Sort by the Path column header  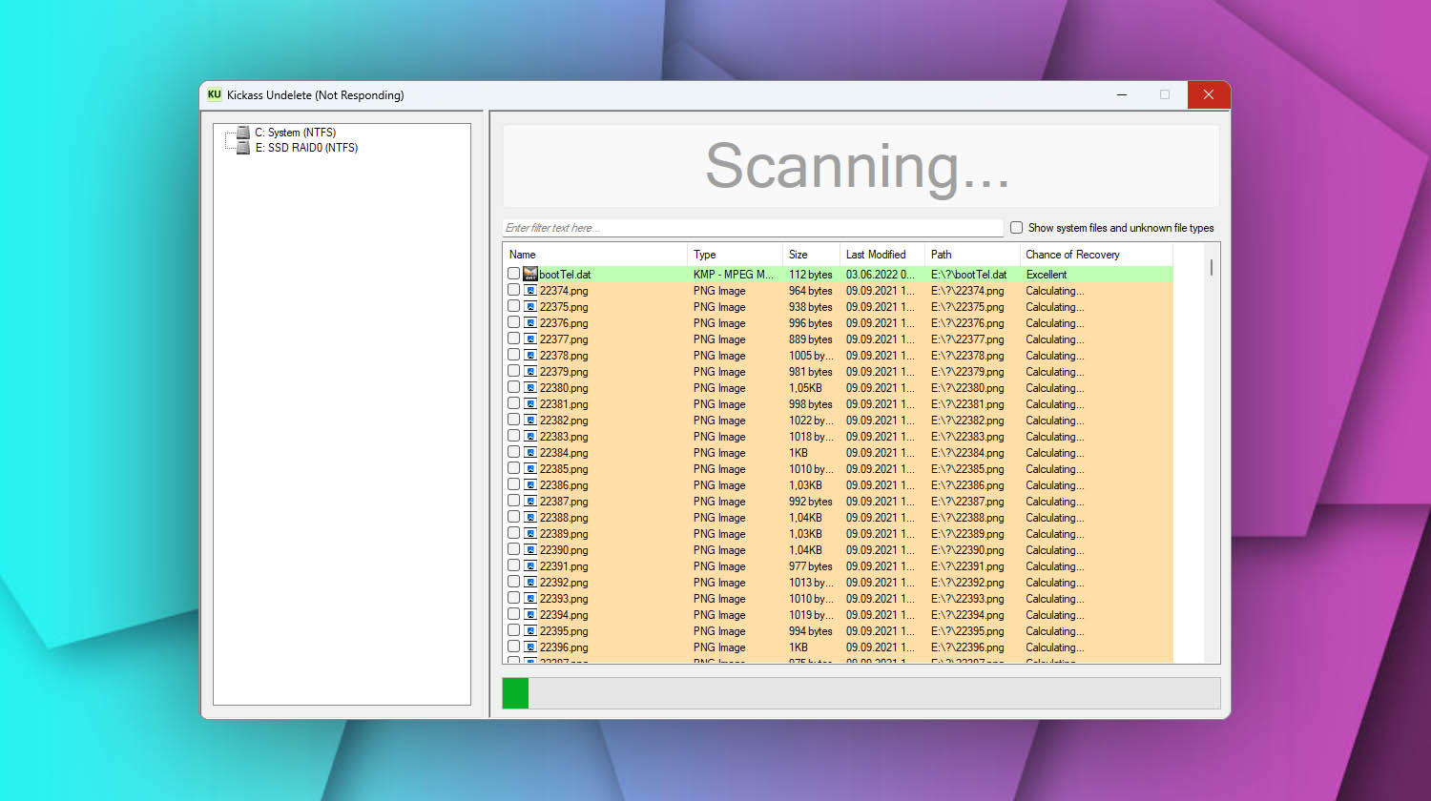pos(972,255)
